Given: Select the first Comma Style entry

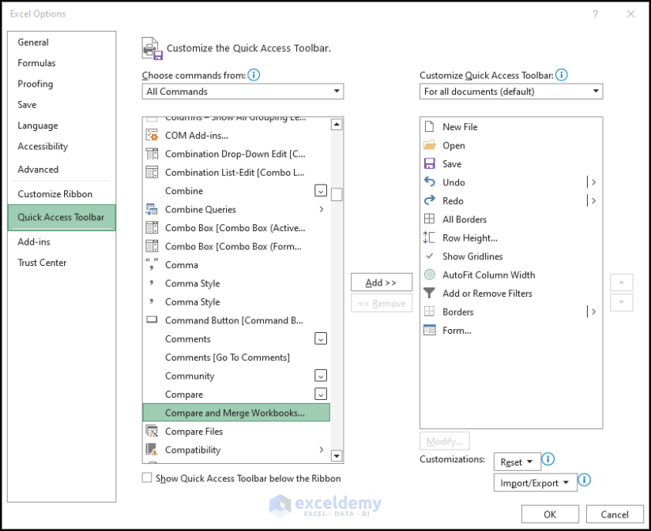Looking at the screenshot, I should [x=236, y=283].
